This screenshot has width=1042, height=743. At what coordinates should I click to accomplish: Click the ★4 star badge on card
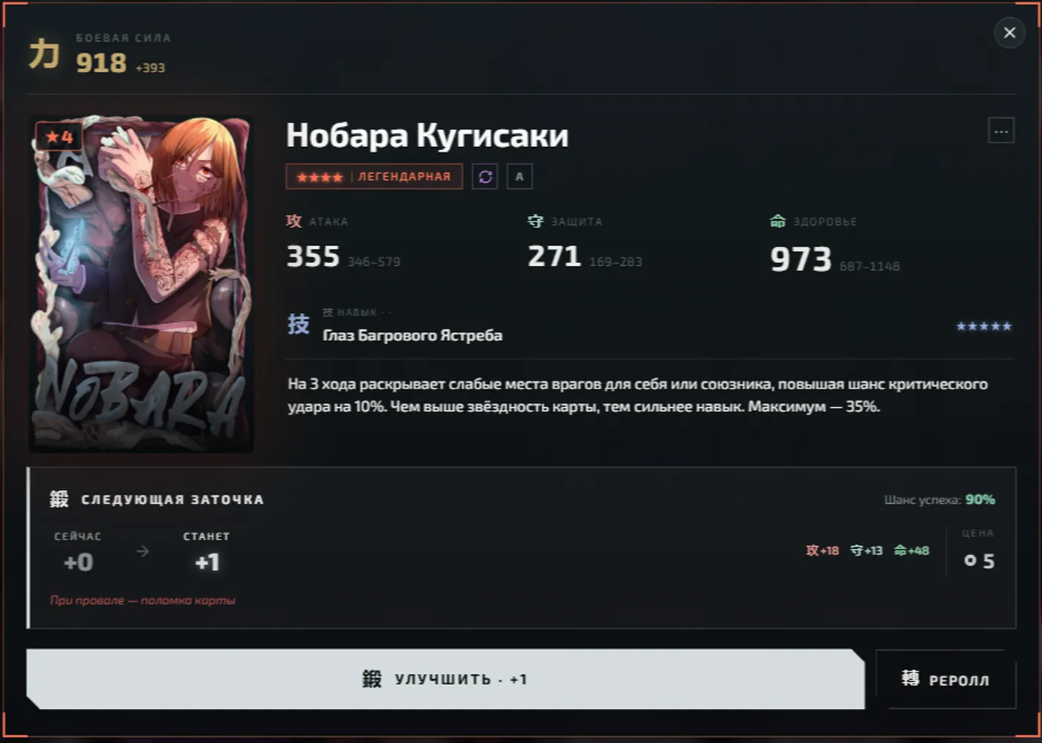pos(59,137)
